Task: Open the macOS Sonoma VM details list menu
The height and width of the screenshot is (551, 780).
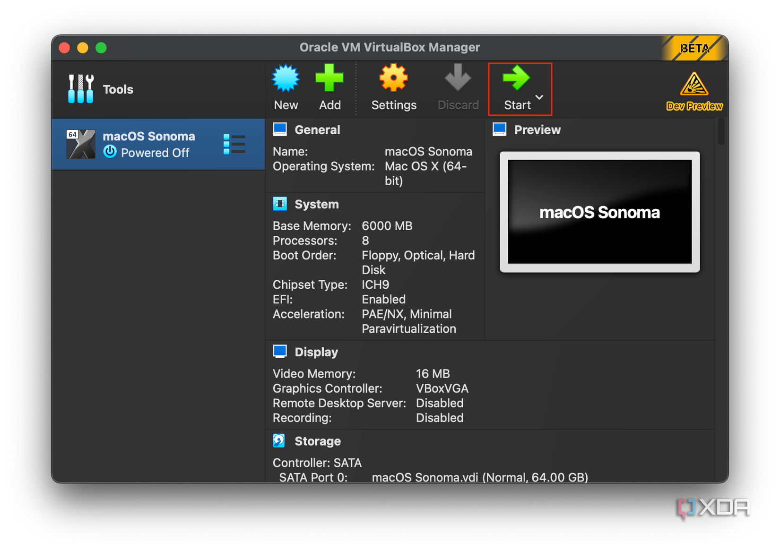Action: (234, 144)
